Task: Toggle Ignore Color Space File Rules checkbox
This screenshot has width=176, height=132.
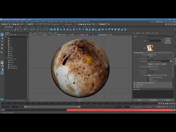Action: click(x=148, y=77)
